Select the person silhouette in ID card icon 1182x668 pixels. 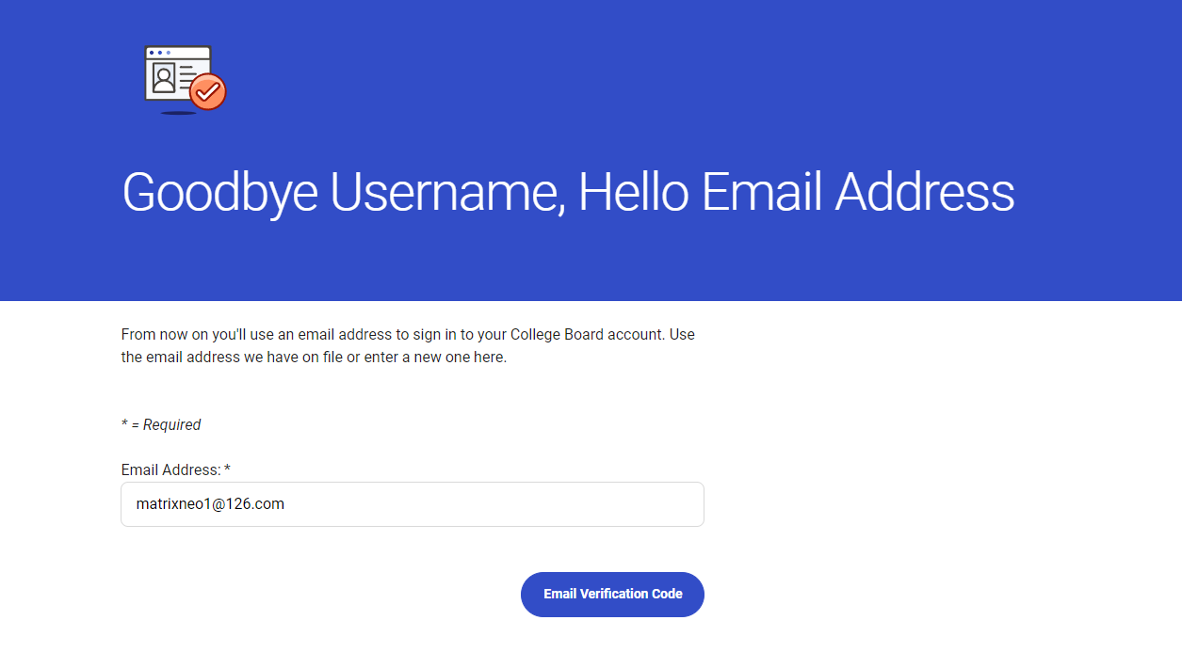click(164, 78)
